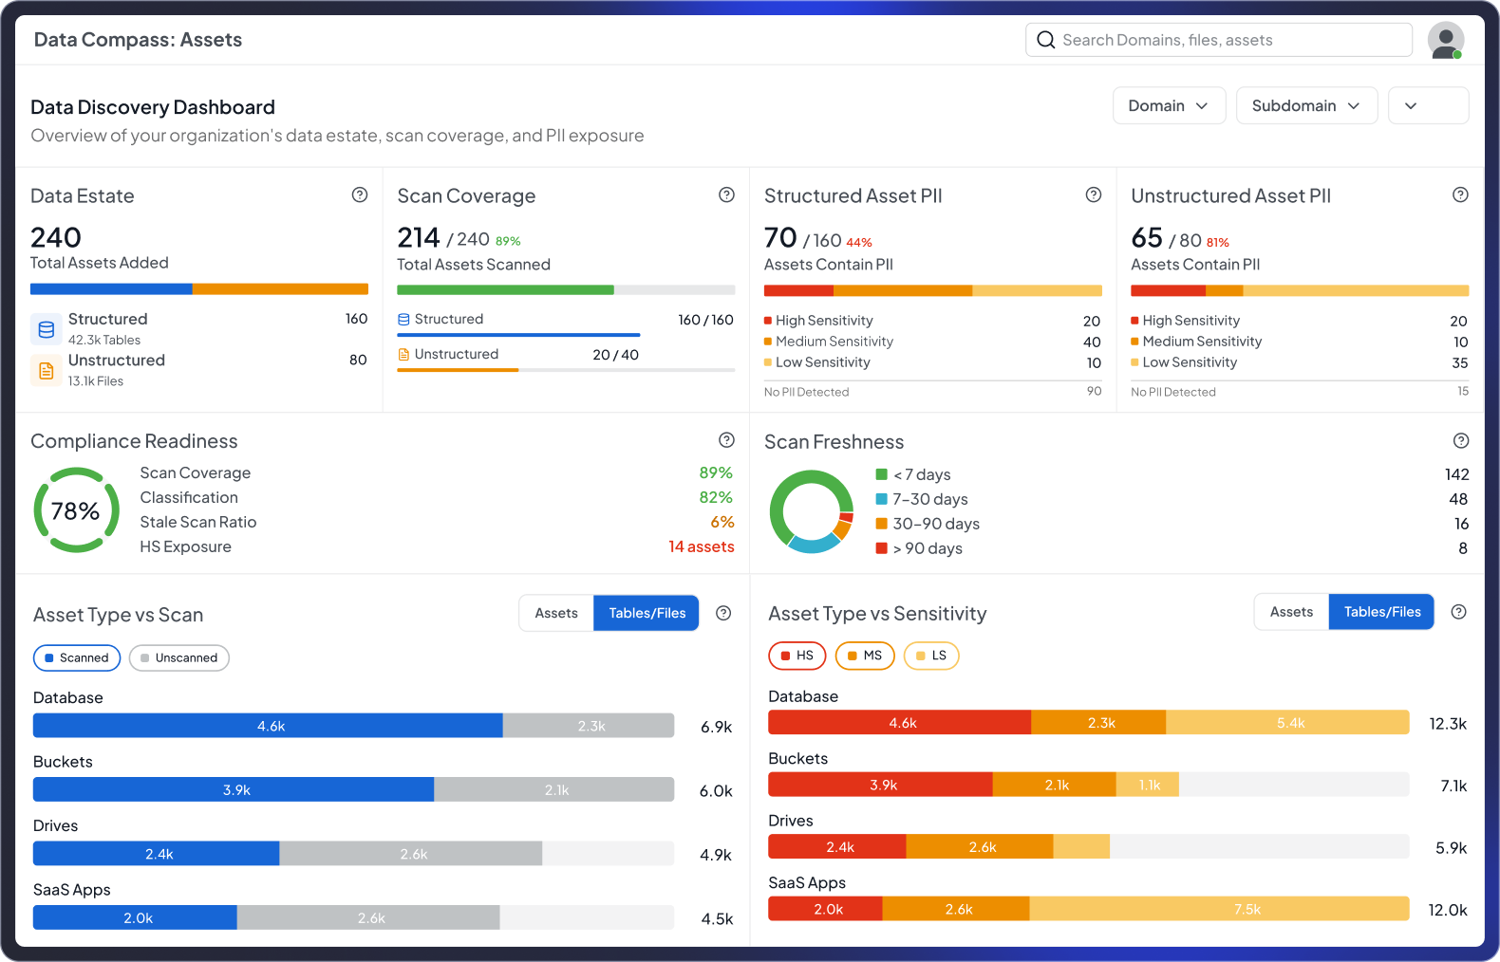Viewport: 1500px width, 962px height.
Task: Switch Asset Type vs Scan to Assets
Action: 556,613
